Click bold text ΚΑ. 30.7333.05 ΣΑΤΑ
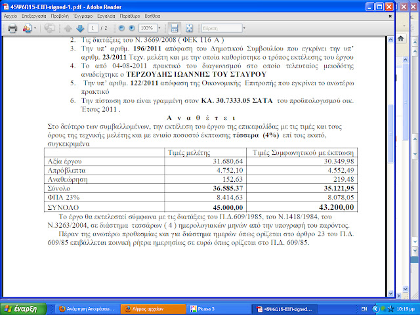The height and width of the screenshot is (315, 420). pyautogui.click(x=237, y=100)
